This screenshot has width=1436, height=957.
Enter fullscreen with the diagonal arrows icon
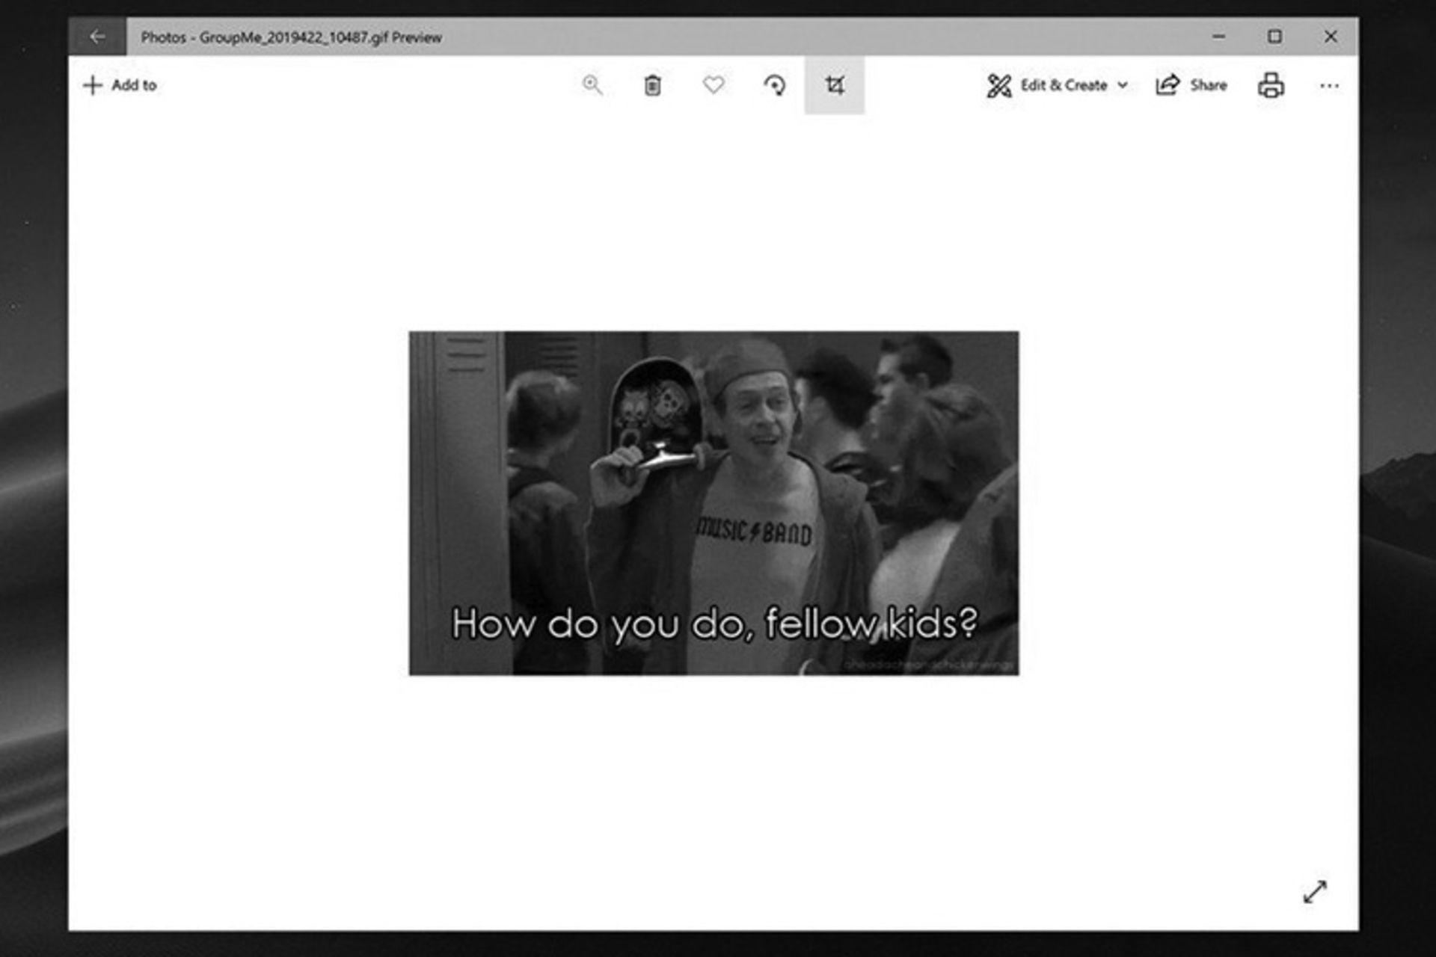(x=1315, y=891)
